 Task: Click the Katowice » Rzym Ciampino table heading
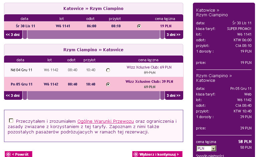tap(93, 9)
